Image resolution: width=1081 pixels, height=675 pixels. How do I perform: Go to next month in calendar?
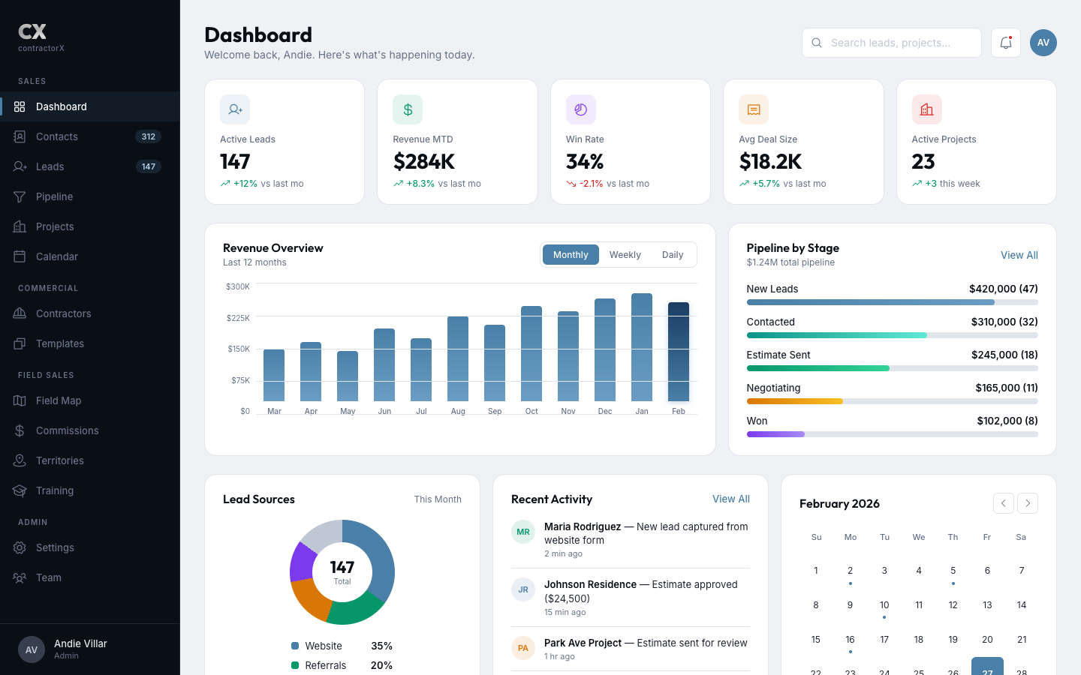pyautogui.click(x=1027, y=503)
